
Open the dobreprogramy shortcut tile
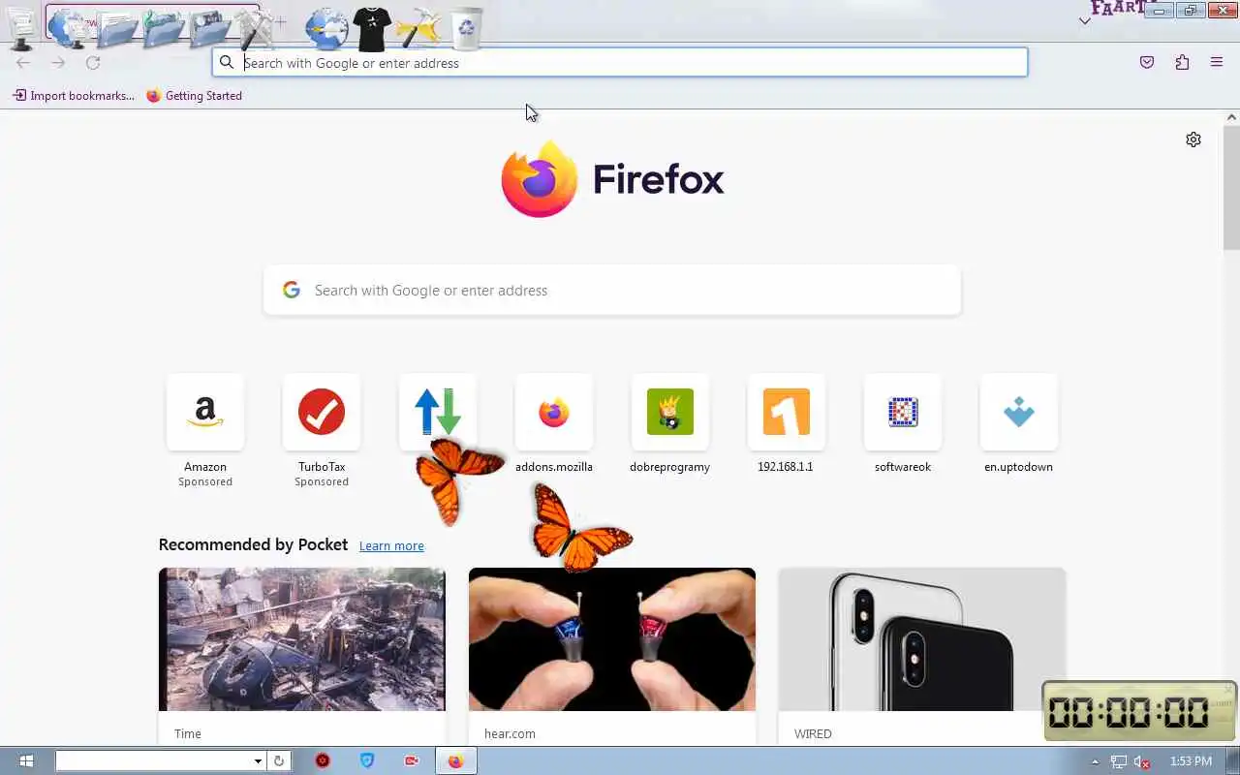[x=670, y=413]
